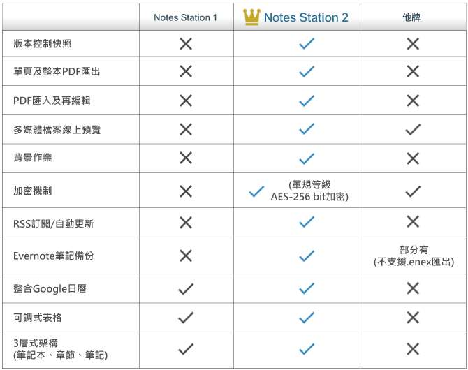
Task: Click Notes Station 2 checkmark for Evernote筆記備份
Action: (306, 256)
